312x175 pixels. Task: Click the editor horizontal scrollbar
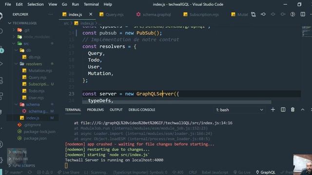176,102
